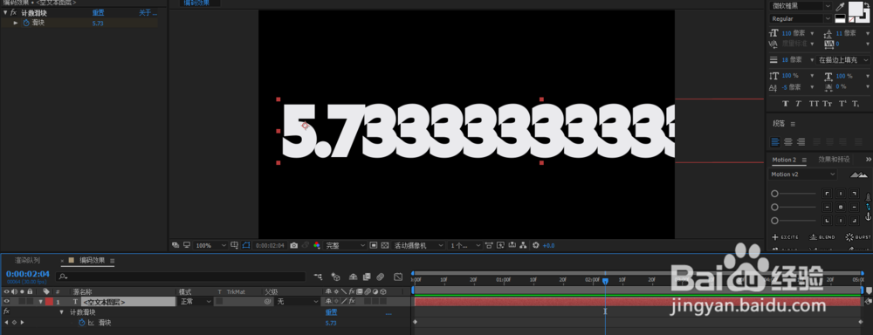873x335 pixels.
Task: Center the paragraph text
Action: click(788, 142)
